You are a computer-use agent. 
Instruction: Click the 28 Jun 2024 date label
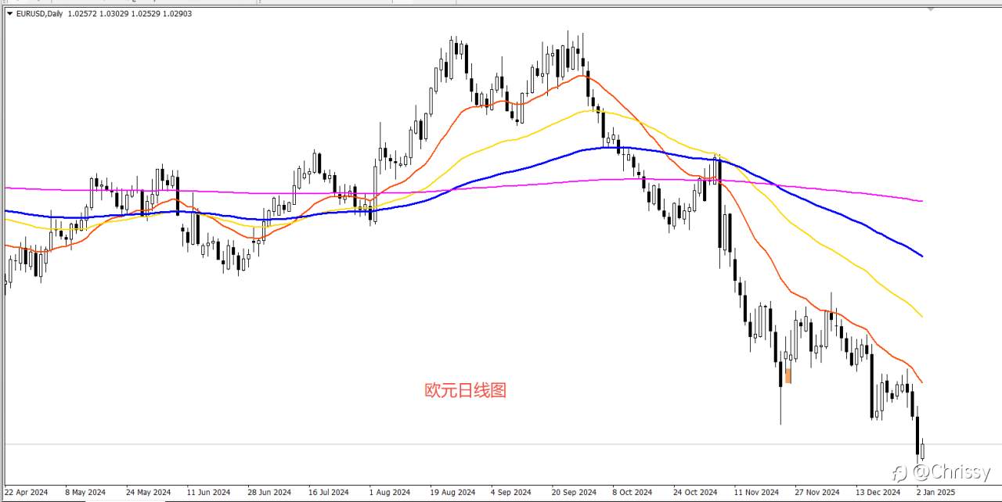269,493
